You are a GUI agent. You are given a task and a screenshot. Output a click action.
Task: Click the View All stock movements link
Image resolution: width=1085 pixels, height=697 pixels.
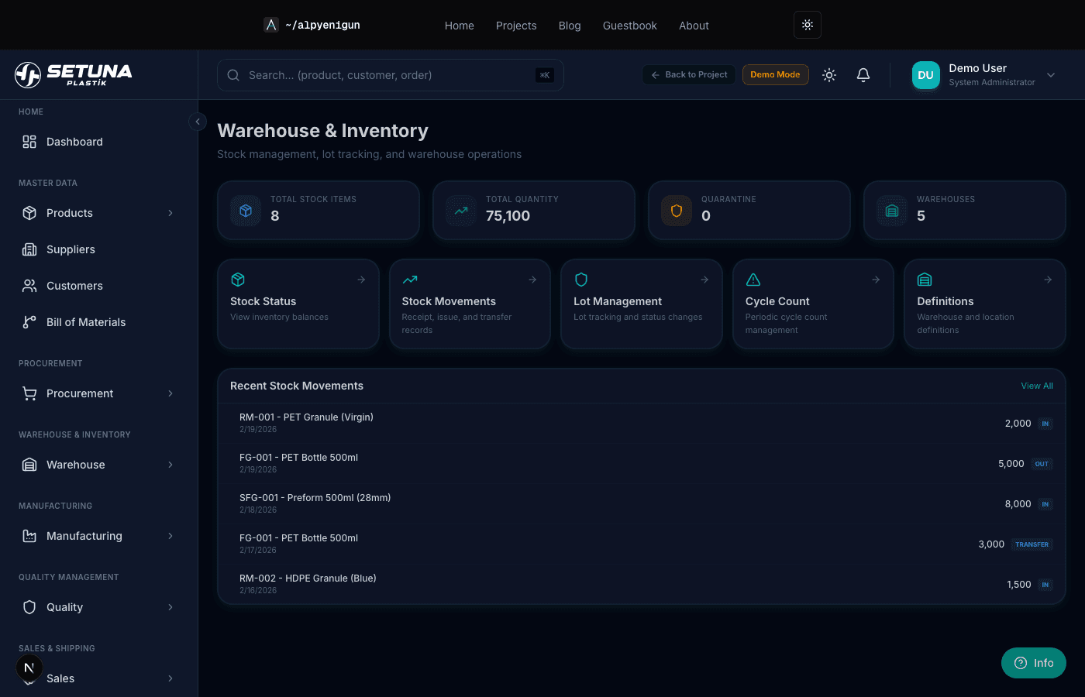1037,386
